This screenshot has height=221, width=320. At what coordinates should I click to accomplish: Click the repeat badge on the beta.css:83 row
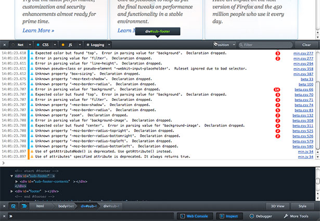(277, 110)
